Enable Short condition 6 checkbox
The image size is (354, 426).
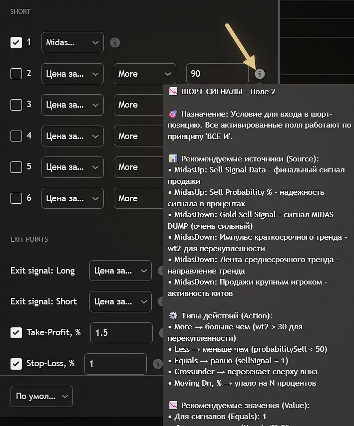coord(16,198)
